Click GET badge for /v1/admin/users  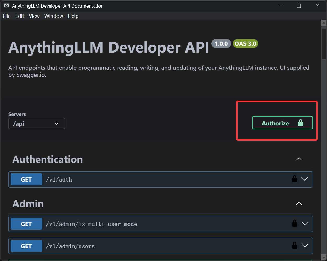click(26, 246)
